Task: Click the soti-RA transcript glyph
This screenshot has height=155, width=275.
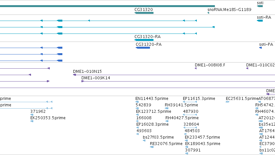Action: [x=260, y=21]
